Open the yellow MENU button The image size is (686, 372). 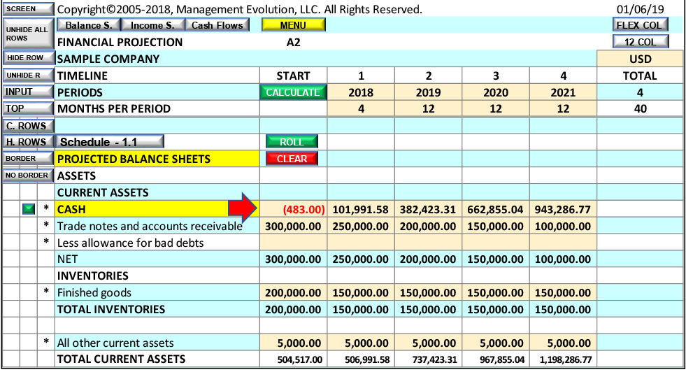[293, 25]
